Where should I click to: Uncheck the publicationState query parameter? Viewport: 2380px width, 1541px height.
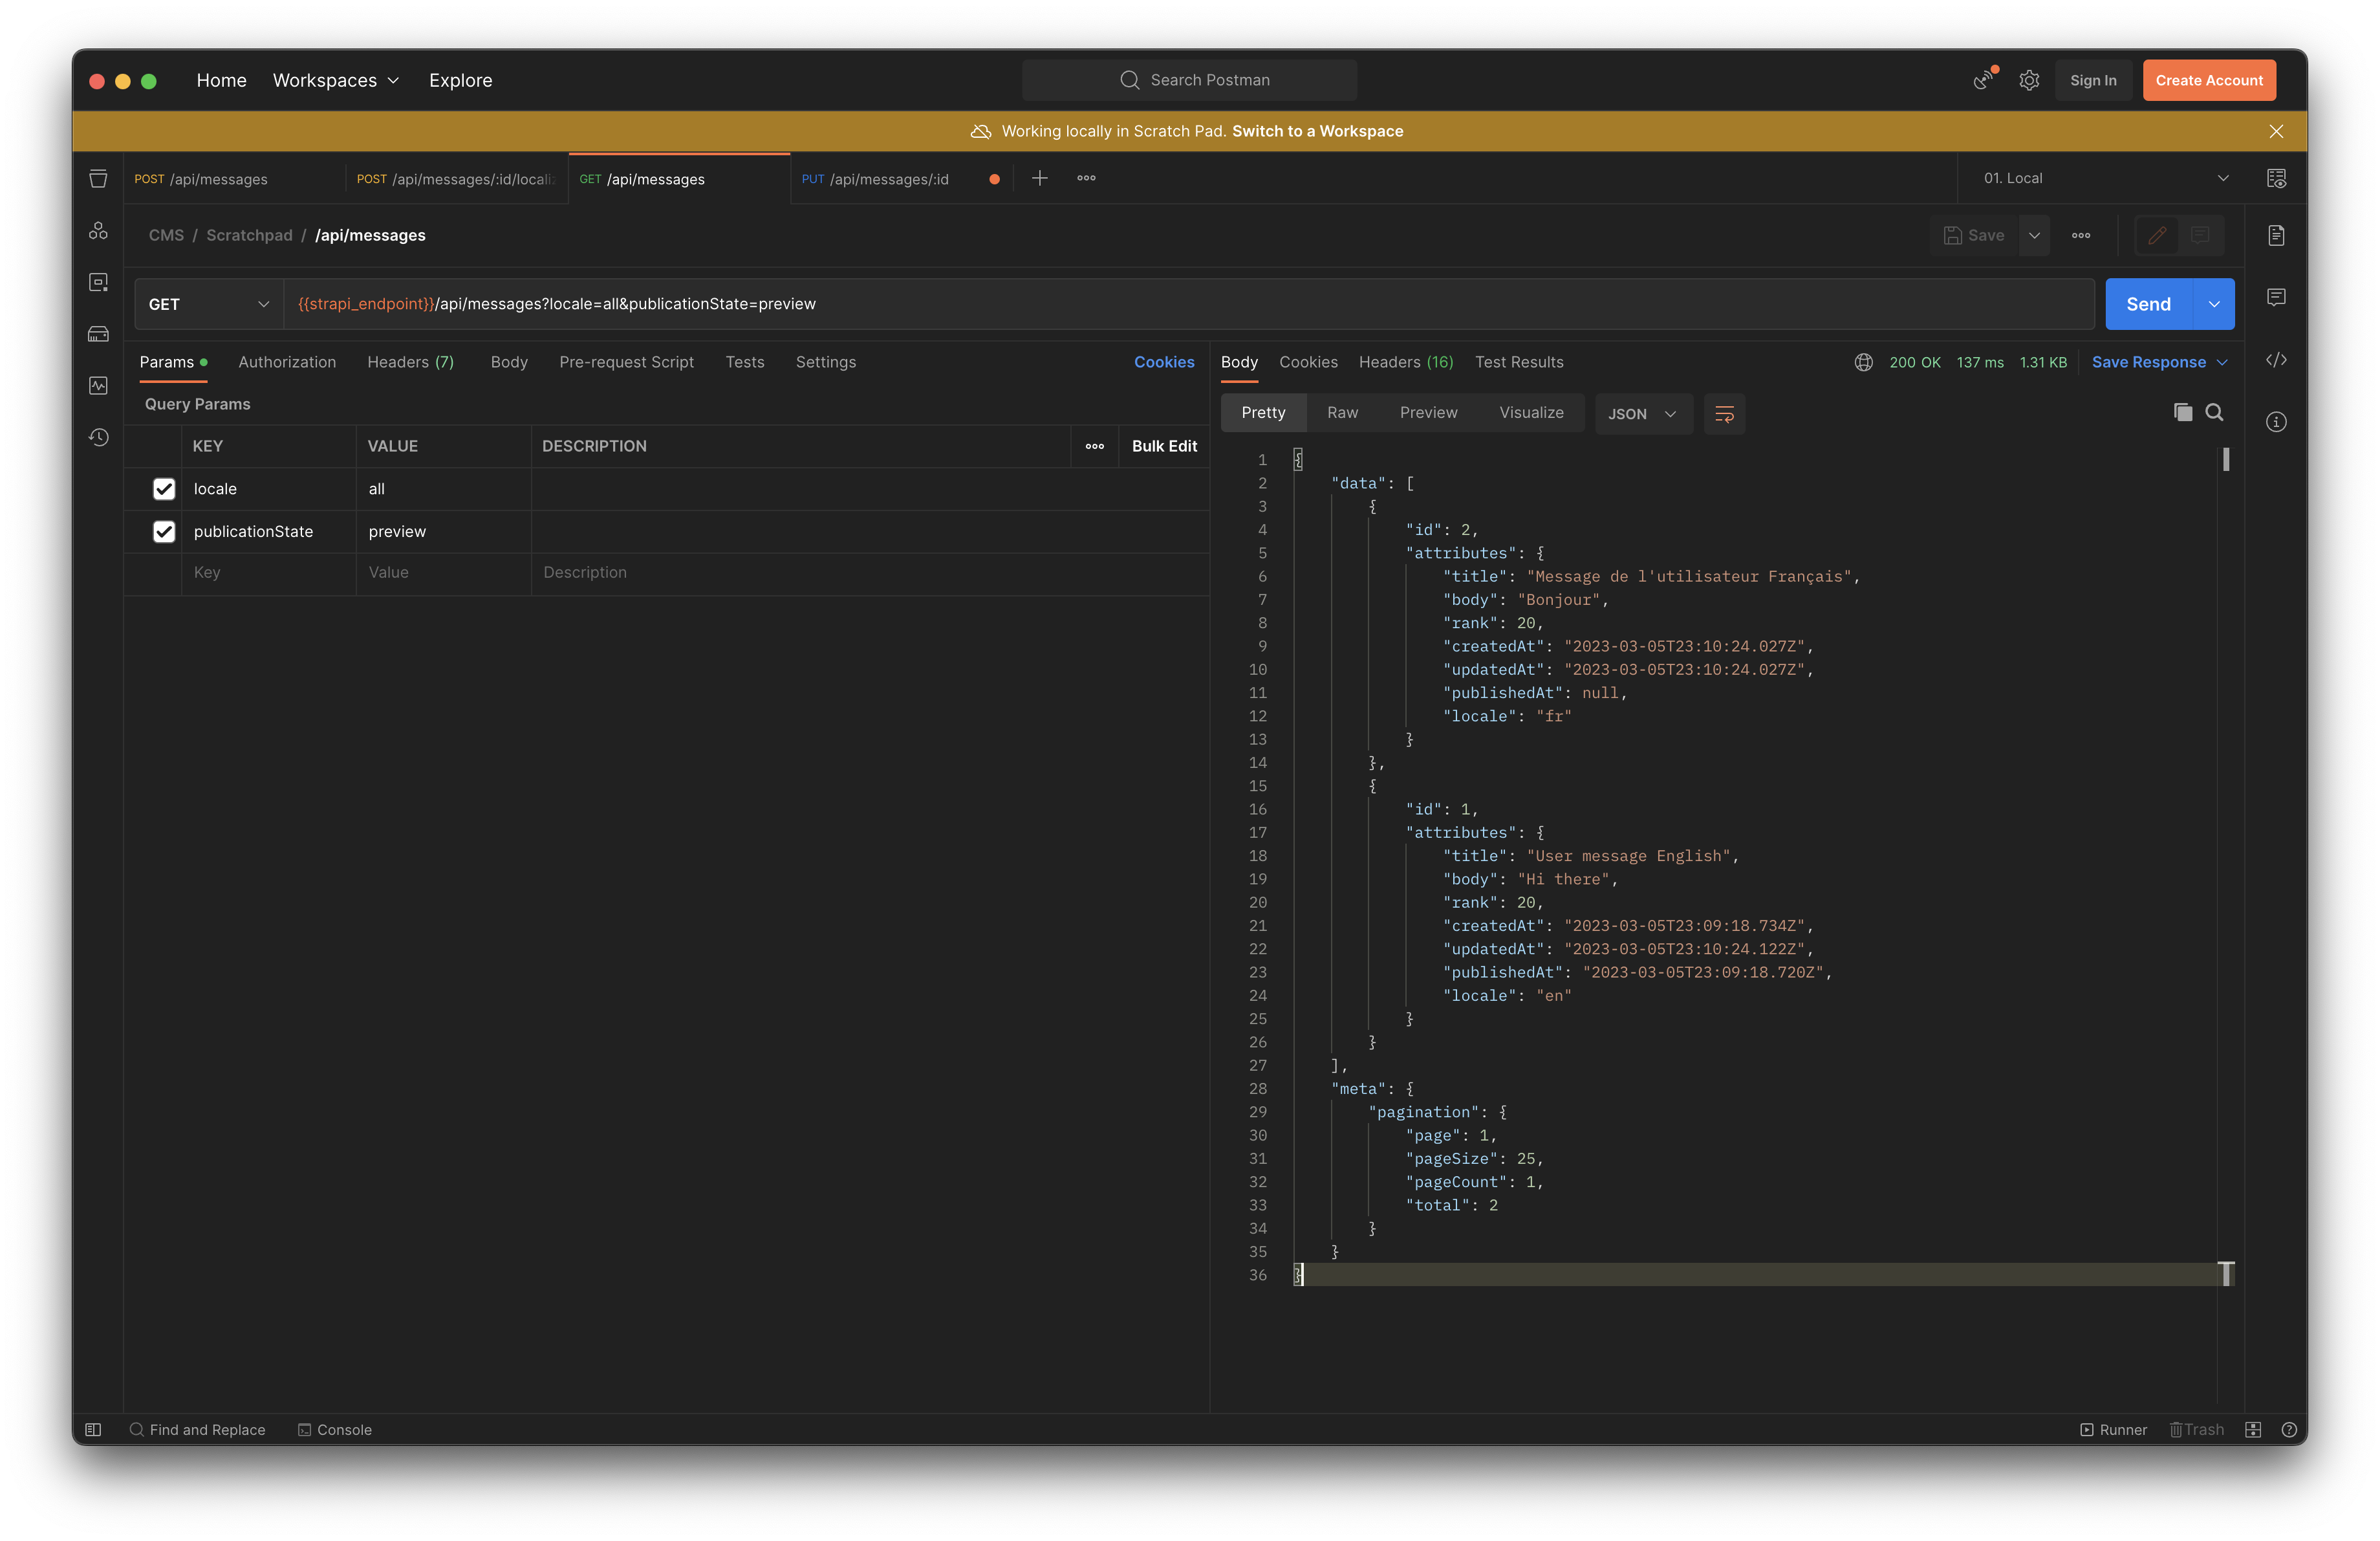(164, 531)
